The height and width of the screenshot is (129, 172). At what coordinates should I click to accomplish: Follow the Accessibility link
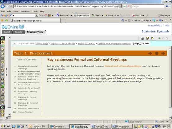pos(155,25)
